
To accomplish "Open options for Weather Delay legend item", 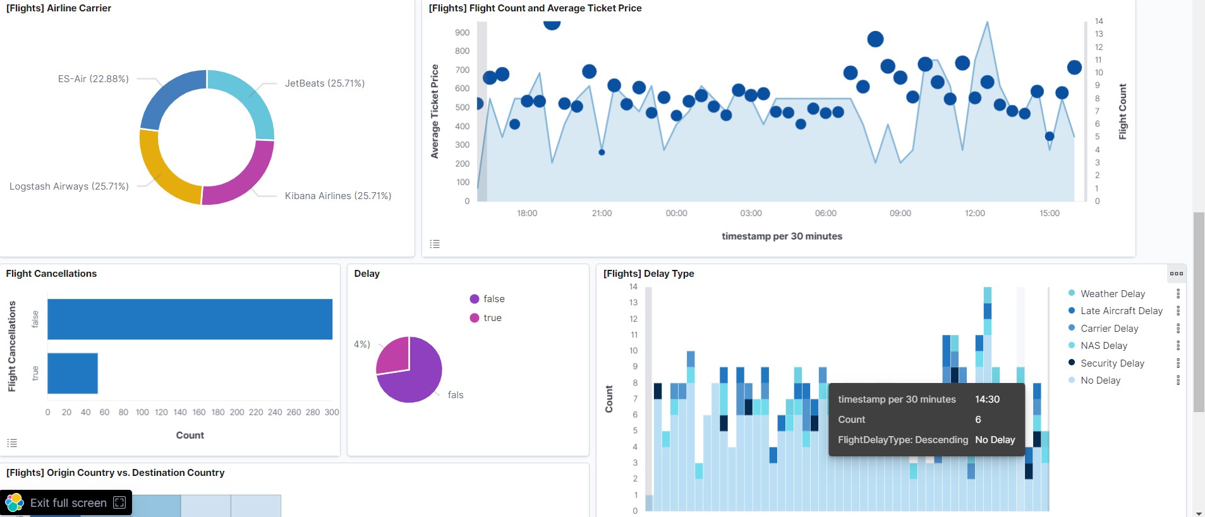I will 1178,294.
